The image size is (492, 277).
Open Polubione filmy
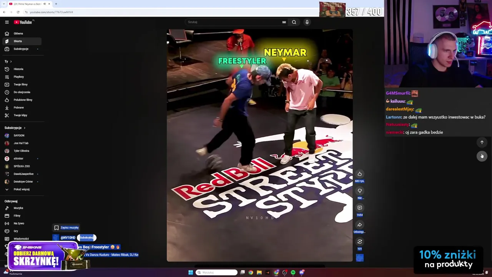coord(22,100)
